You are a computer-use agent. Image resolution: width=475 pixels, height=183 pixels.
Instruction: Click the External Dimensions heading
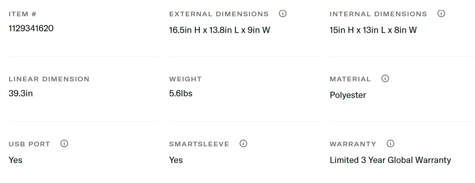(219, 14)
